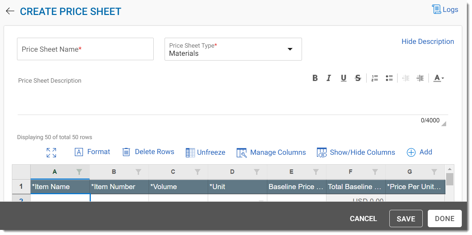Expand the grid to full screen
The height and width of the screenshot is (235, 472).
coord(51,153)
